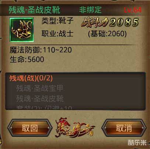This screenshot has height=149, width=150.
Task: Click the 非绑定 unbound status label
Action: [90, 10]
